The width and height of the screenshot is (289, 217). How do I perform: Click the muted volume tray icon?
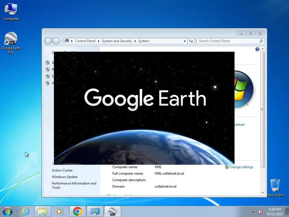[260, 212]
